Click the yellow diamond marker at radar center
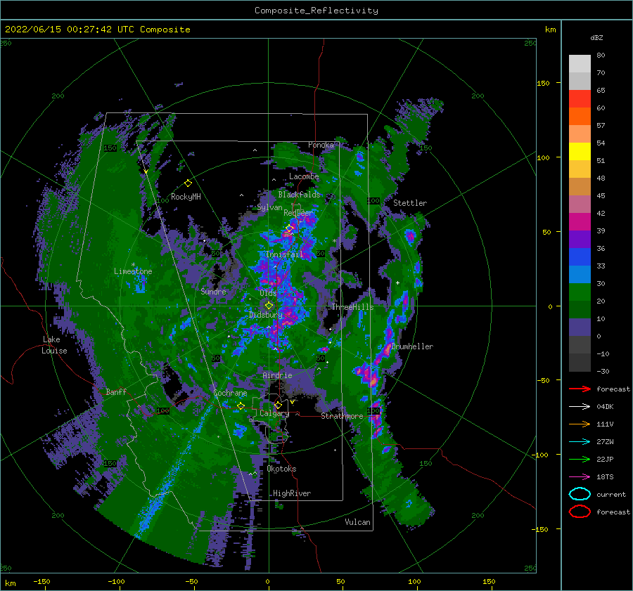The width and height of the screenshot is (633, 591). [x=269, y=306]
